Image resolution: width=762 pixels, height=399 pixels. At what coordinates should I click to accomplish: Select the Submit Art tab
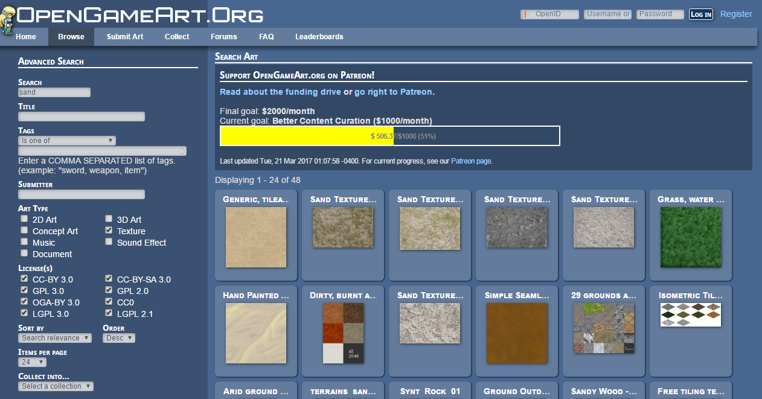(125, 37)
